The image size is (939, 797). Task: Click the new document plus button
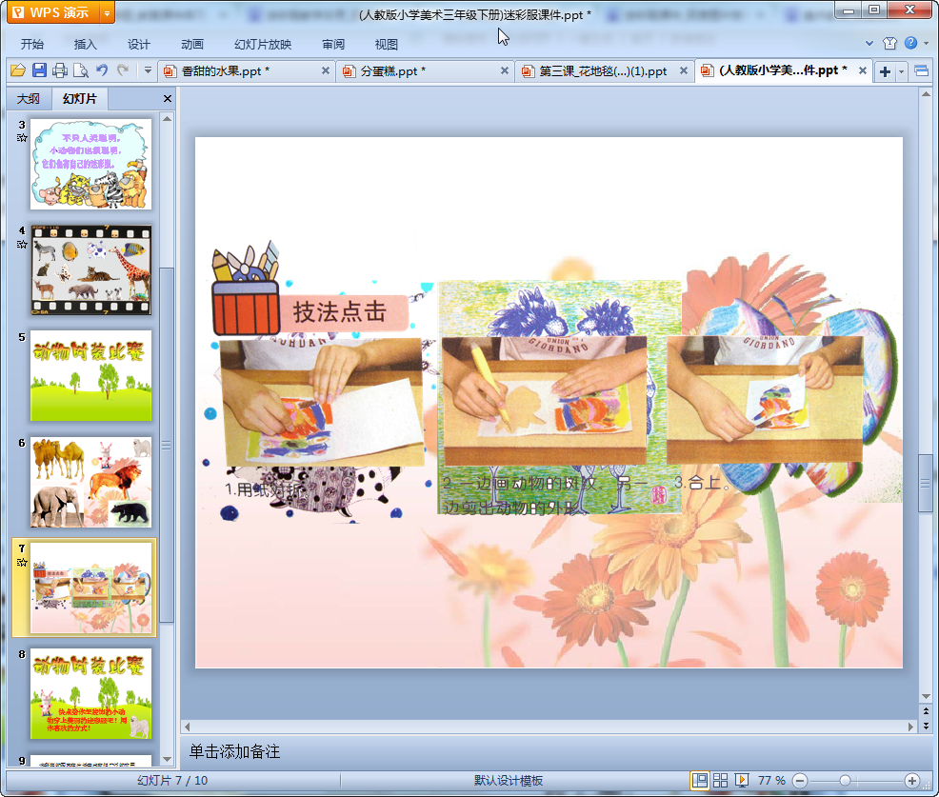point(885,71)
